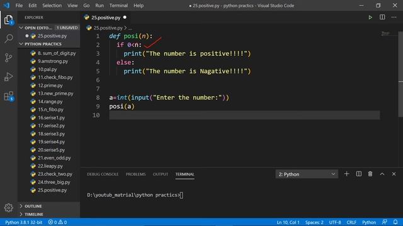Run Python file with play icon

click(x=370, y=18)
